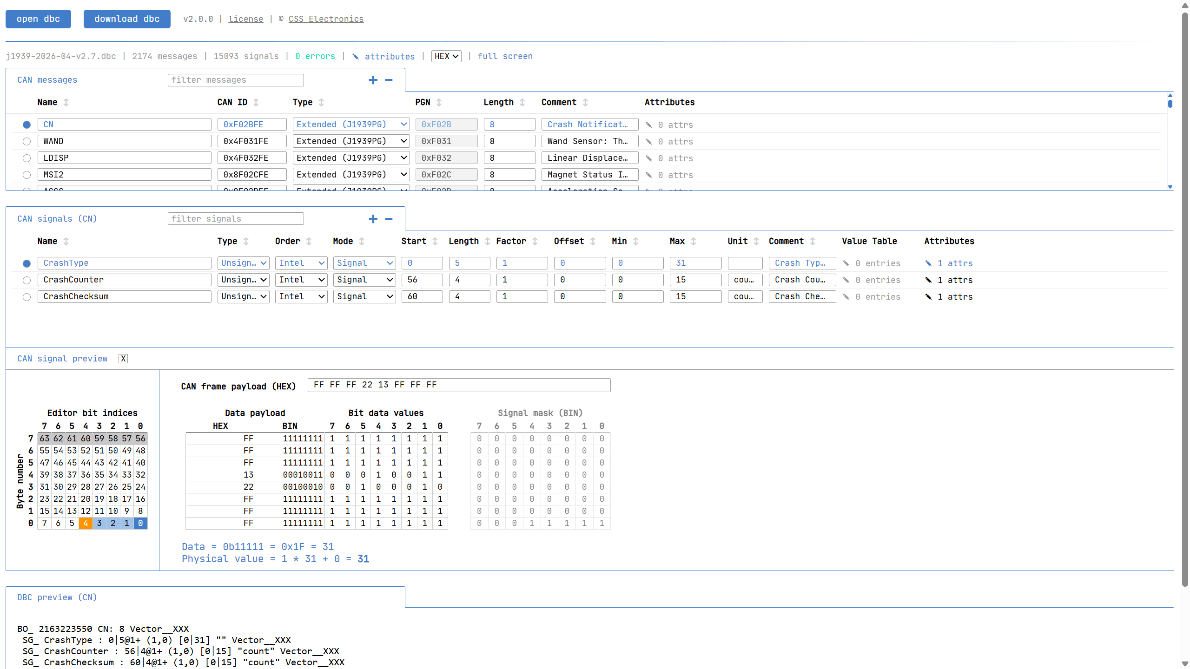The height and width of the screenshot is (669, 1190).
Task: Sort signals by Factor column arrow
Action: click(535, 241)
